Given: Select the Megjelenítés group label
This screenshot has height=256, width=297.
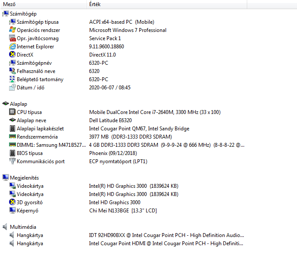Looking at the screenshot, I should (x=24, y=178).
